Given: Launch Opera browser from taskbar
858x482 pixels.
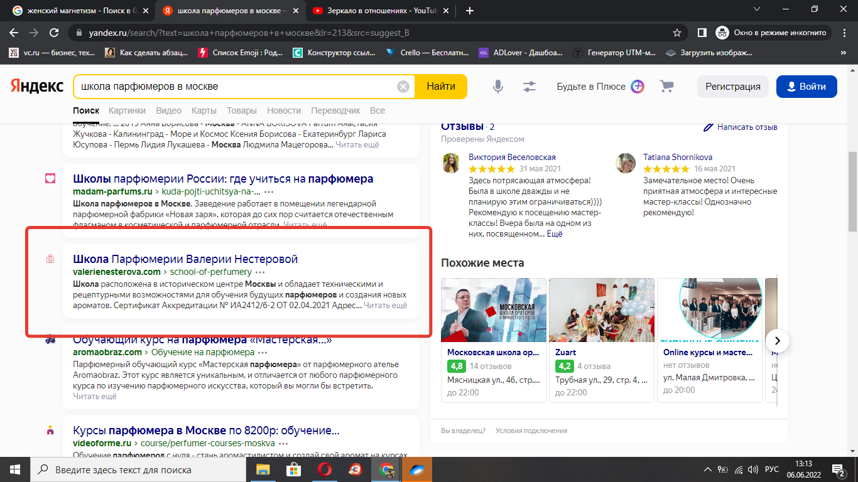Looking at the screenshot, I should click(325, 469).
